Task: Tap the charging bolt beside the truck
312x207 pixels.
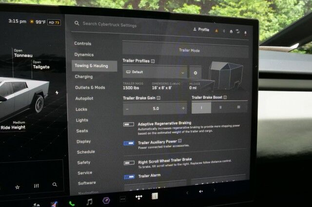Action: pyautogui.click(x=57, y=92)
